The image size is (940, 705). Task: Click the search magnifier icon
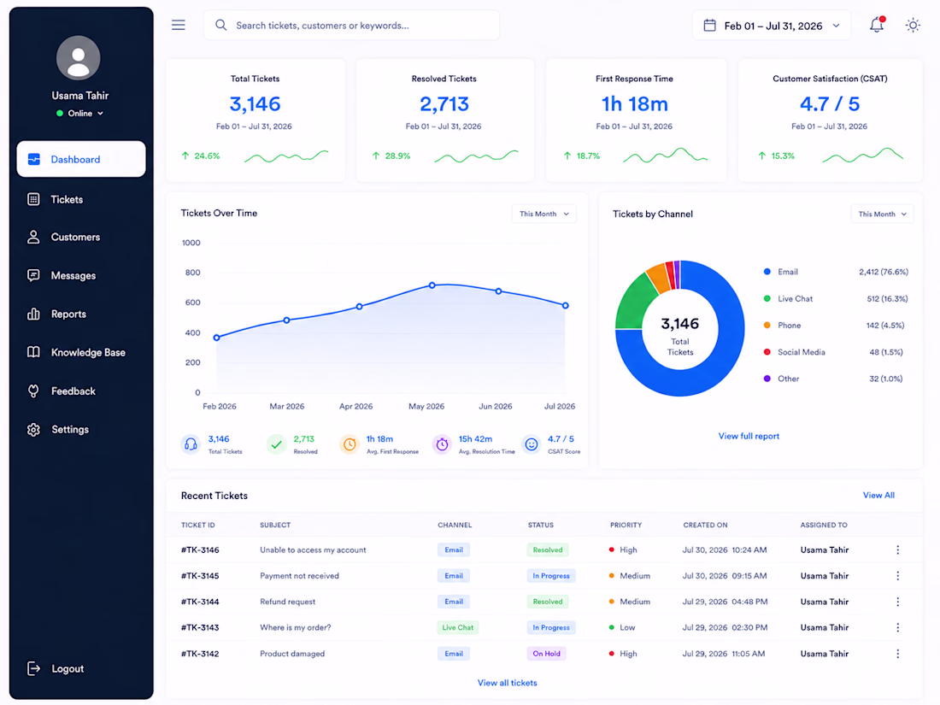(x=220, y=25)
